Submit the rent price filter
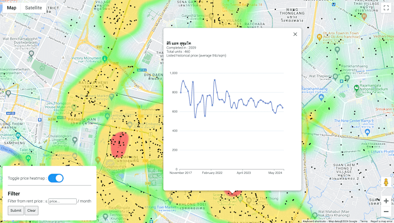 tap(16, 210)
